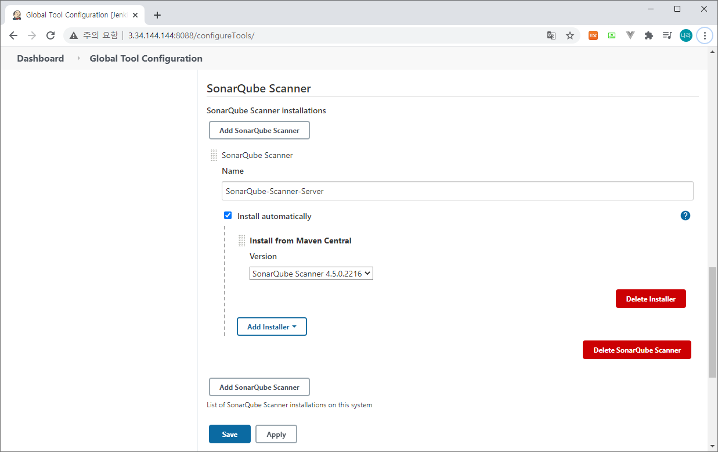The width and height of the screenshot is (718, 452).
Task: Click the Jenkins favicon on the tab
Action: click(17, 15)
